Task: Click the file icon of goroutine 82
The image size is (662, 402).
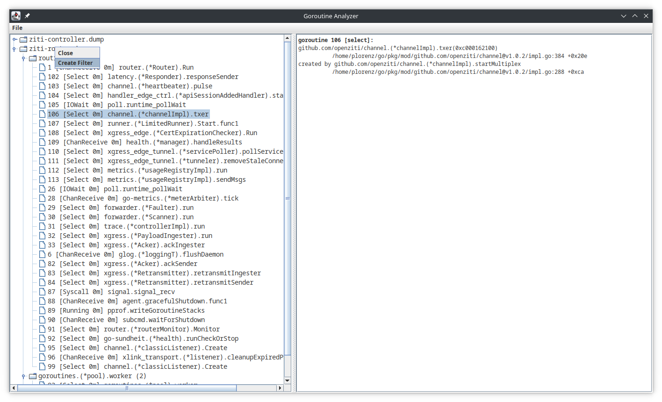Action: (42, 264)
